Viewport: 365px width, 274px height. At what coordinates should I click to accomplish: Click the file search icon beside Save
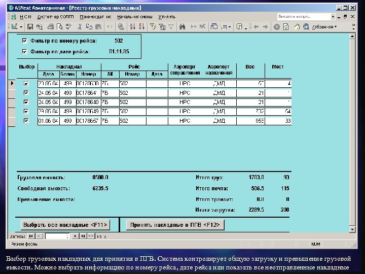pos(40,27)
